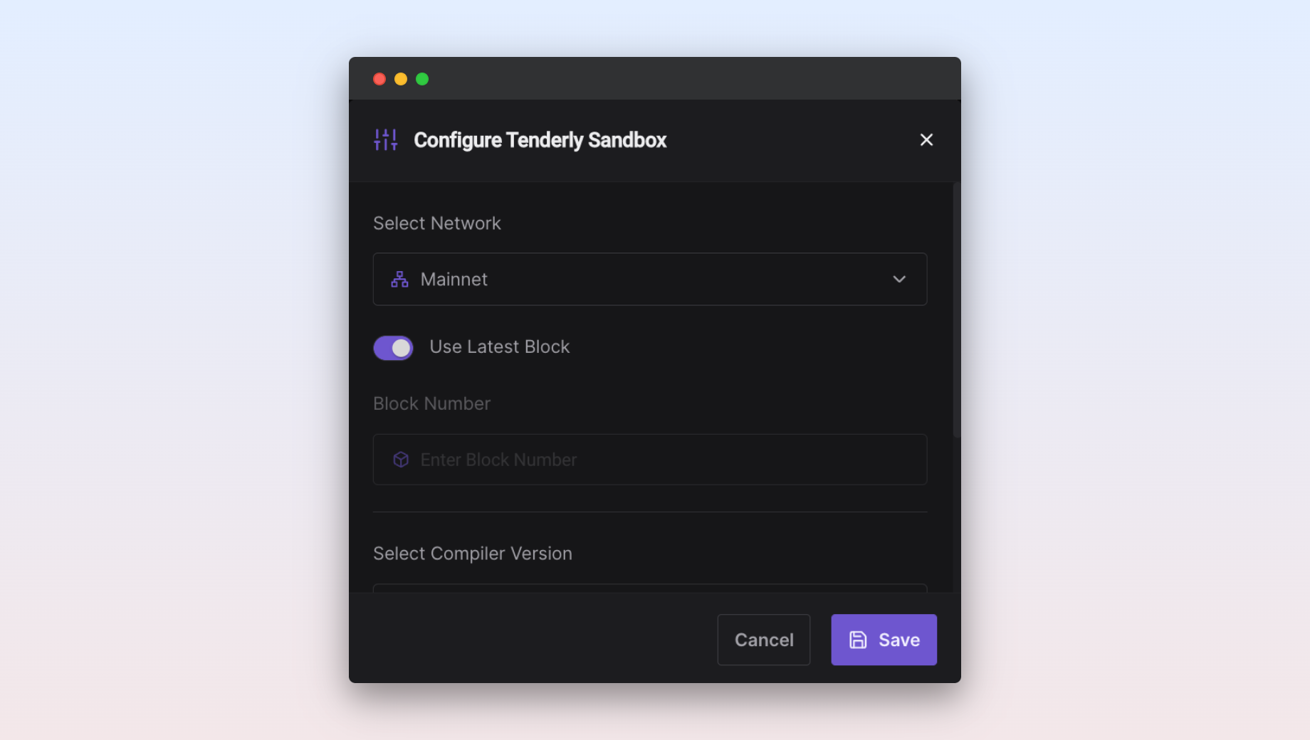Click the floppy disk icon on Save

858,640
